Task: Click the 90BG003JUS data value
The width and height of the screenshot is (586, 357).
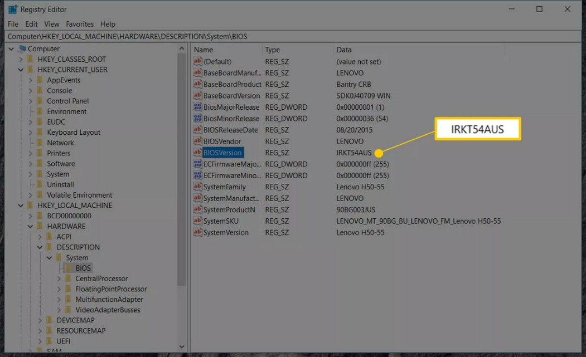Action: tap(356, 209)
